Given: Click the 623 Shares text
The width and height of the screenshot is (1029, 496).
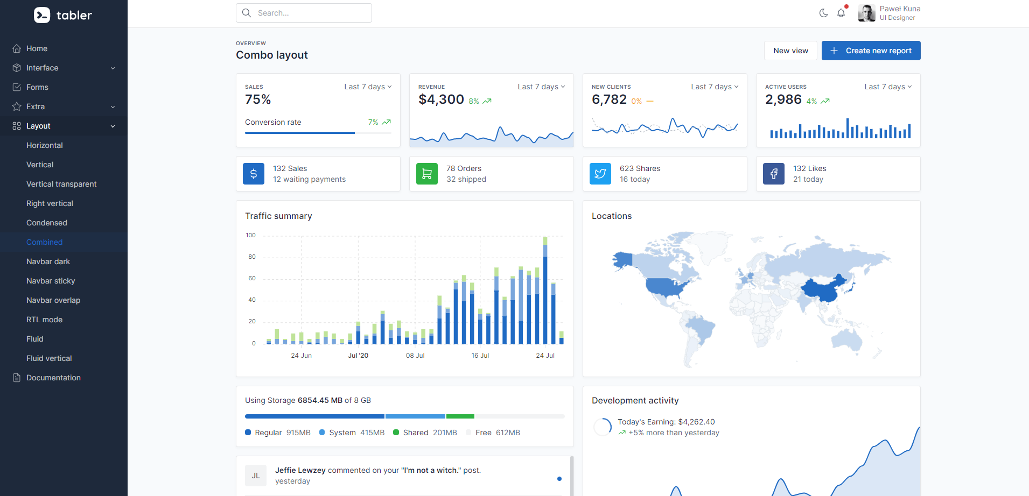Looking at the screenshot, I should click(x=640, y=168).
